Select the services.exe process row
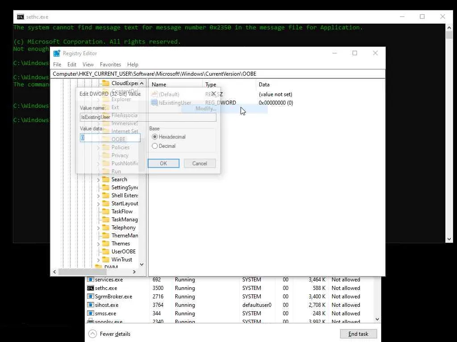Screen dimensions: 457x342 (230, 280)
